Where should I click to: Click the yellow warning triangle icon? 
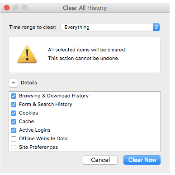(x=27, y=54)
